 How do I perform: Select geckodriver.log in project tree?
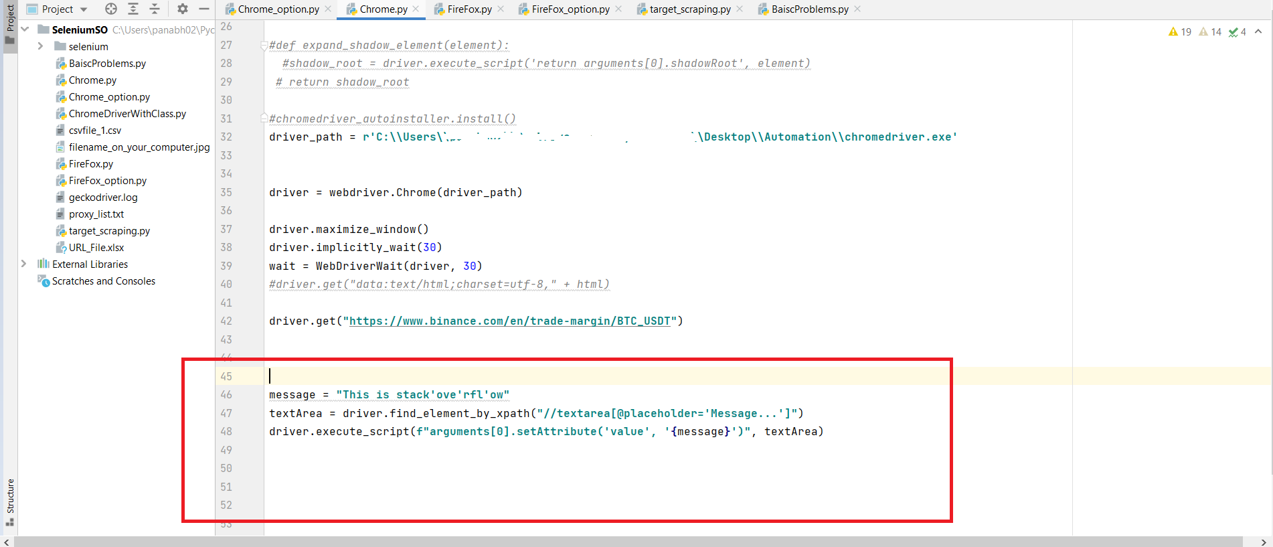tap(103, 197)
